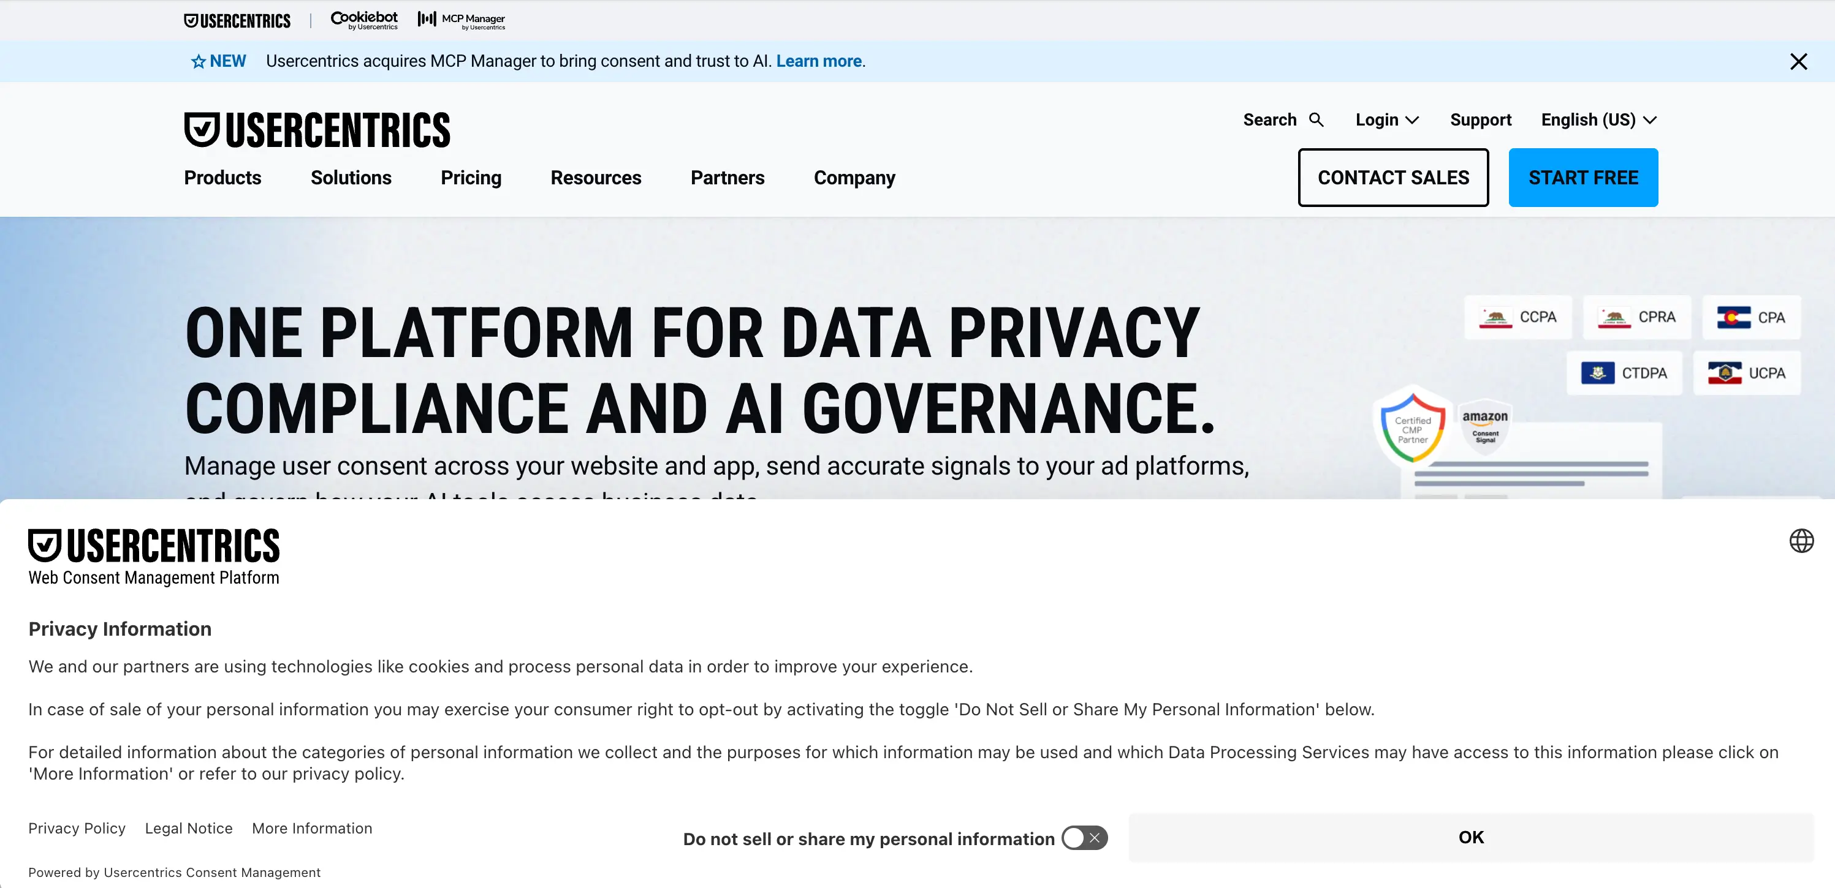This screenshot has height=888, width=1835.
Task: Open More Information in consent banner
Action: (x=312, y=828)
